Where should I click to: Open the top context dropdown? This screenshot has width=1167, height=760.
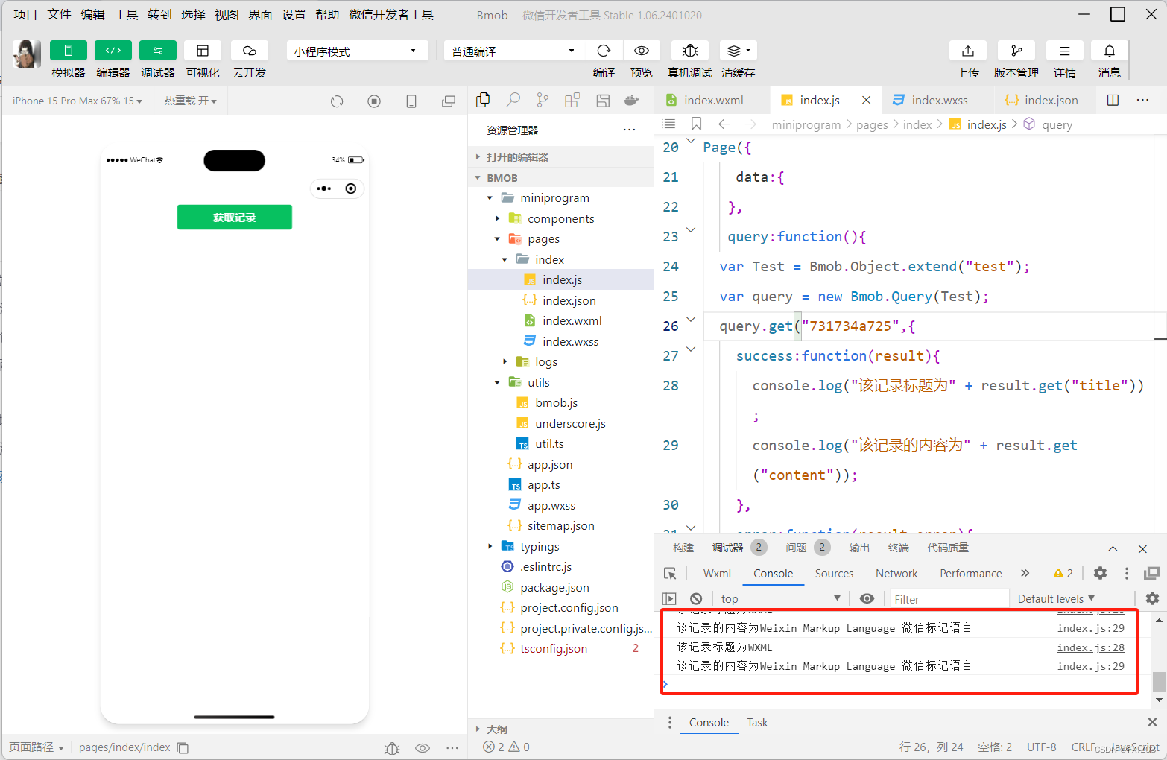(x=779, y=598)
